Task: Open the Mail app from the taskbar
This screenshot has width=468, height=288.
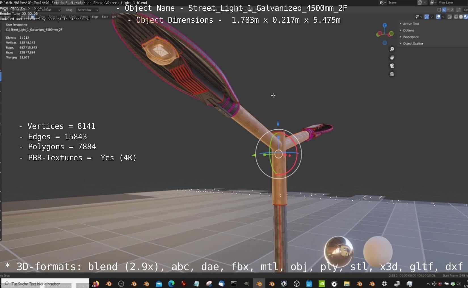Action: click(159, 283)
